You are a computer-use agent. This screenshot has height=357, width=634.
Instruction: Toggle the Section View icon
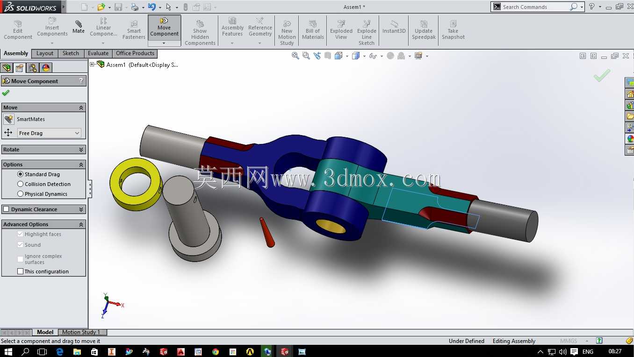(x=328, y=56)
